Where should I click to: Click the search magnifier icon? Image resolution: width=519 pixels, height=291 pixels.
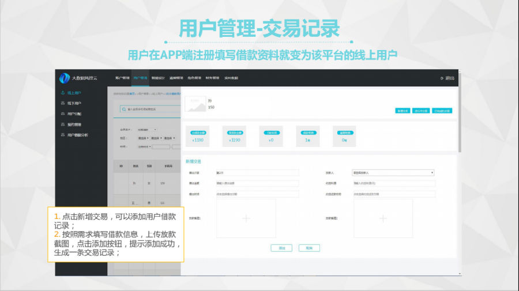click(124, 108)
